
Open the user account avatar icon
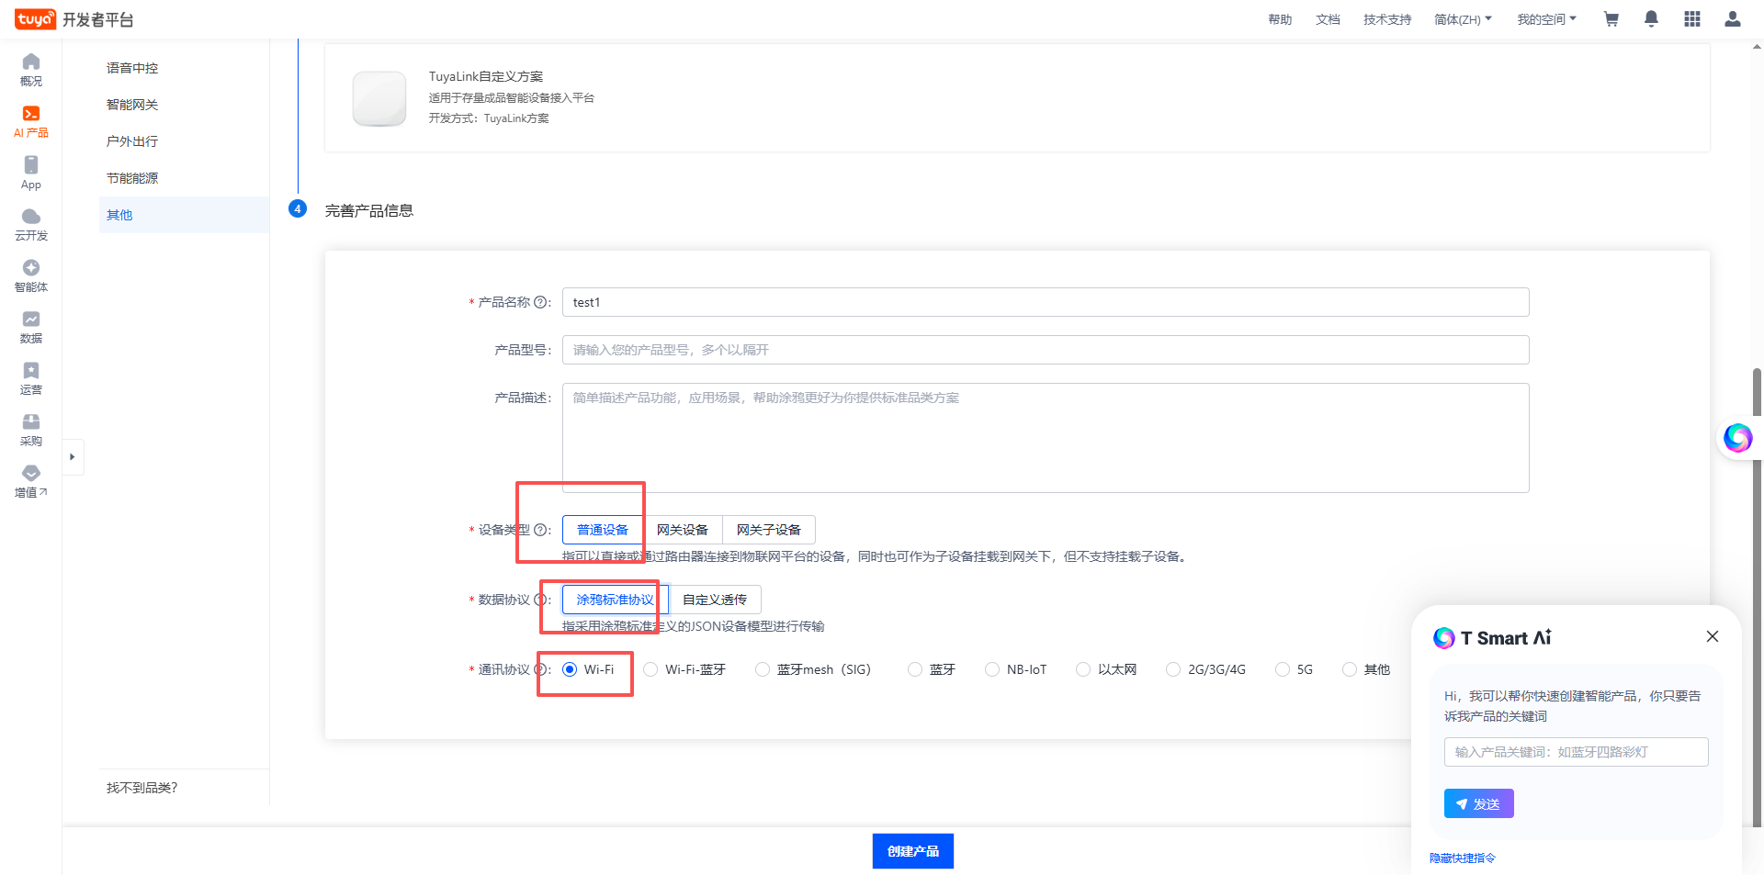(x=1733, y=19)
